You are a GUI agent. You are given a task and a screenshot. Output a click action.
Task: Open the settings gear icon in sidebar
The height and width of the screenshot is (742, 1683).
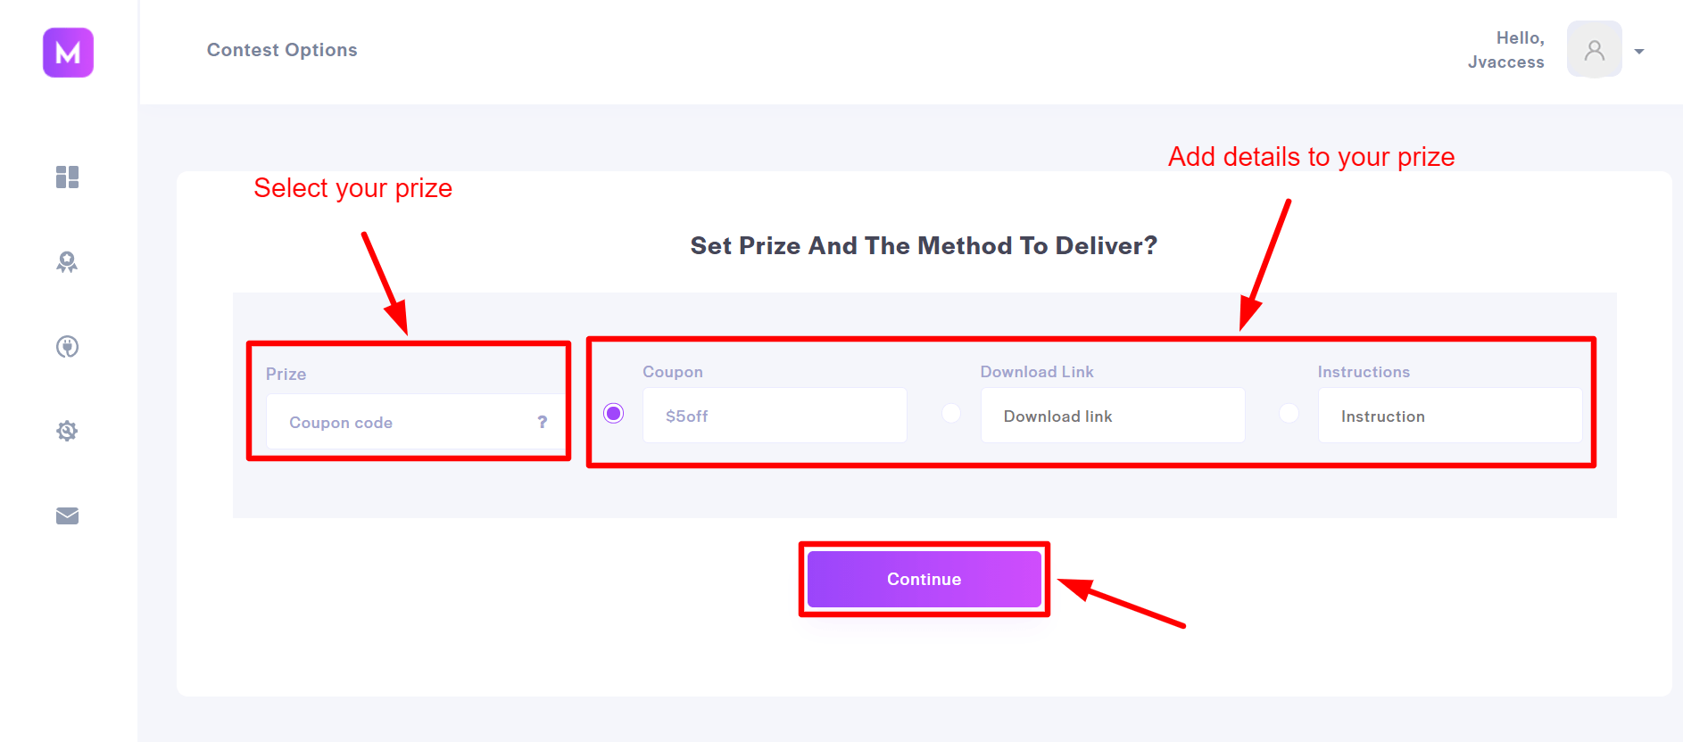pyautogui.click(x=67, y=432)
